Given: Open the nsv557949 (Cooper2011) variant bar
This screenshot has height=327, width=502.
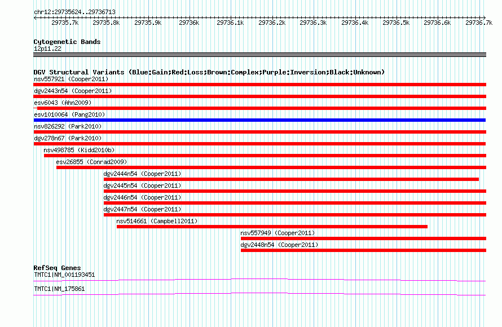Looking at the screenshot, I should [363, 238].
